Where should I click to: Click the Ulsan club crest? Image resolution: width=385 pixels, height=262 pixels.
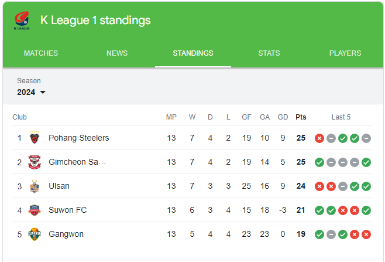click(35, 186)
